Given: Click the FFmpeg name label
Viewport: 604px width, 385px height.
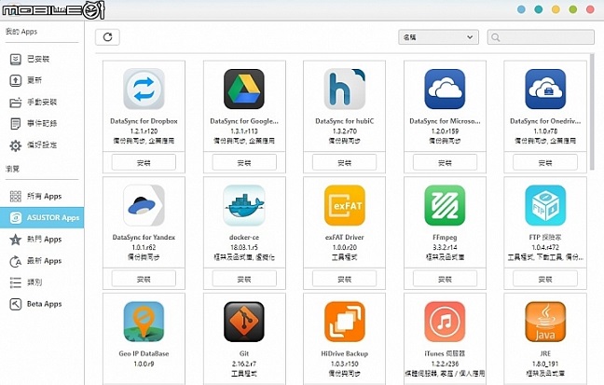Looking at the screenshot, I should point(445,238).
